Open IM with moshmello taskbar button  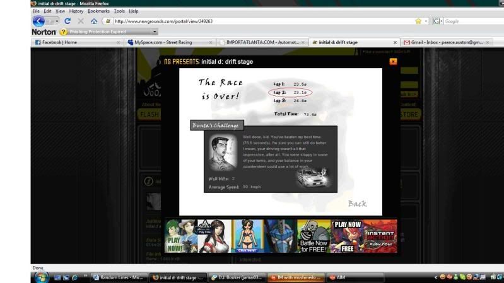[x=296, y=277]
